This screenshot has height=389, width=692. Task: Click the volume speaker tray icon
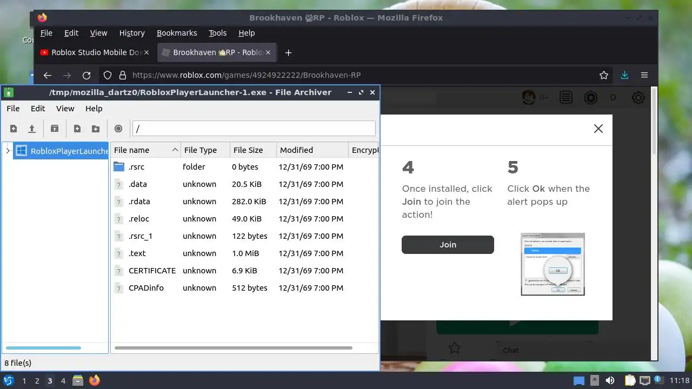pyautogui.click(x=610, y=380)
